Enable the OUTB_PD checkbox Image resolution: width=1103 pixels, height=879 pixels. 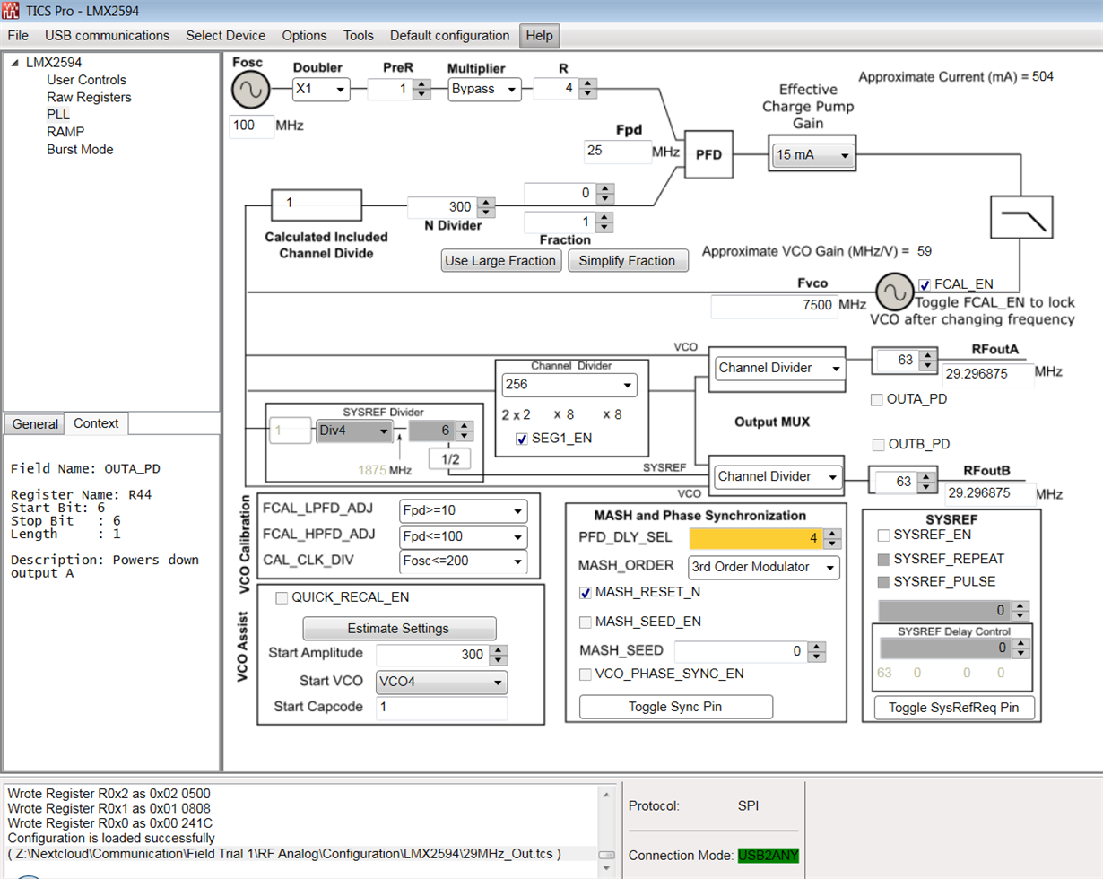(x=877, y=444)
